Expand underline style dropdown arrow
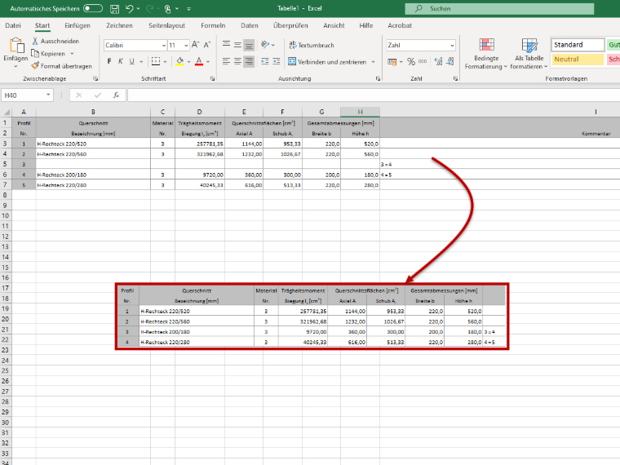This screenshot has height=465, width=620. (x=141, y=62)
